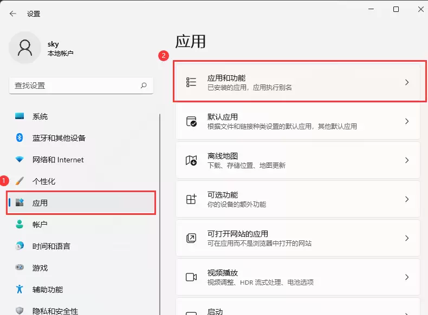The height and width of the screenshot is (315, 428).
Task: Click the 可选功能 grid-plus icon
Action: (191, 199)
